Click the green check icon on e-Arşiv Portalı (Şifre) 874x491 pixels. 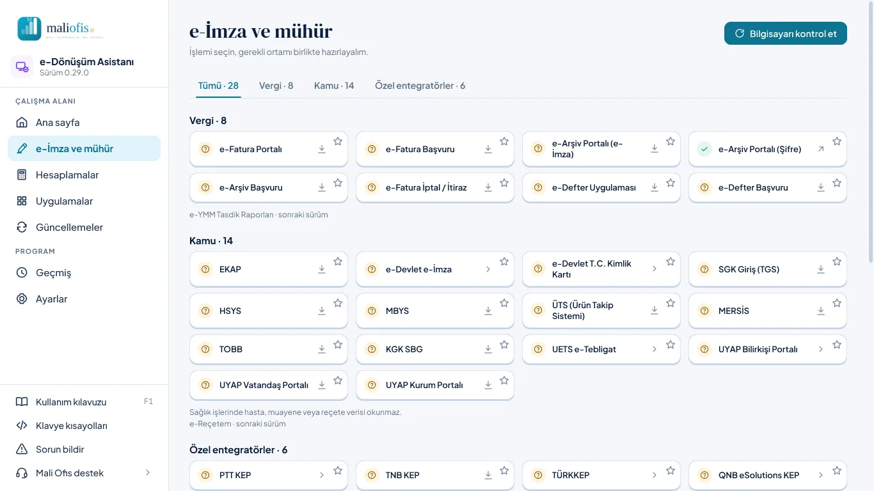click(704, 149)
